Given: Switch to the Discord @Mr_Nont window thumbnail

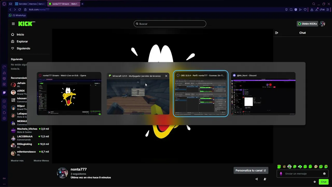Looking at the screenshot, I should coord(263,94).
